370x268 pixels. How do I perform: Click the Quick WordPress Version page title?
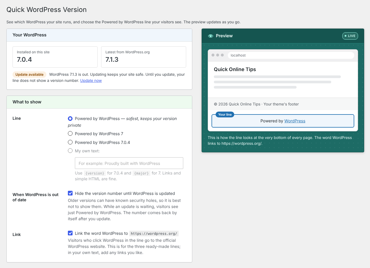tap(47, 10)
